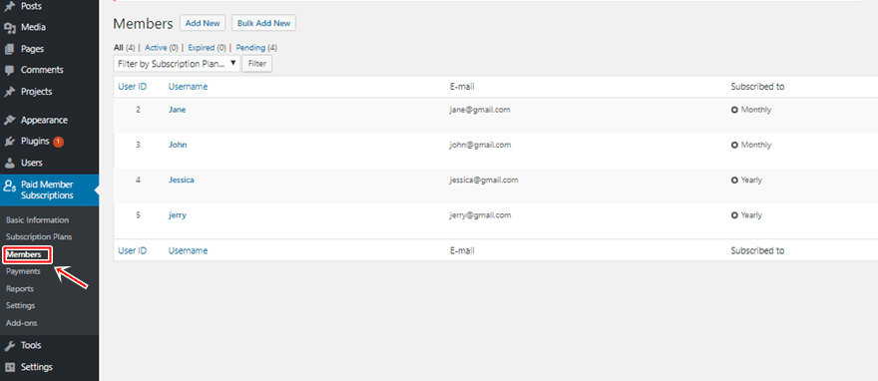The height and width of the screenshot is (381, 878).
Task: Open the Add-ons submenu item
Action: click(22, 323)
